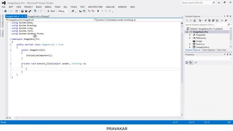Switch to the ImageScroll.cs [Design] tab
The width and height of the screenshot is (233, 131).
(x=39, y=16)
